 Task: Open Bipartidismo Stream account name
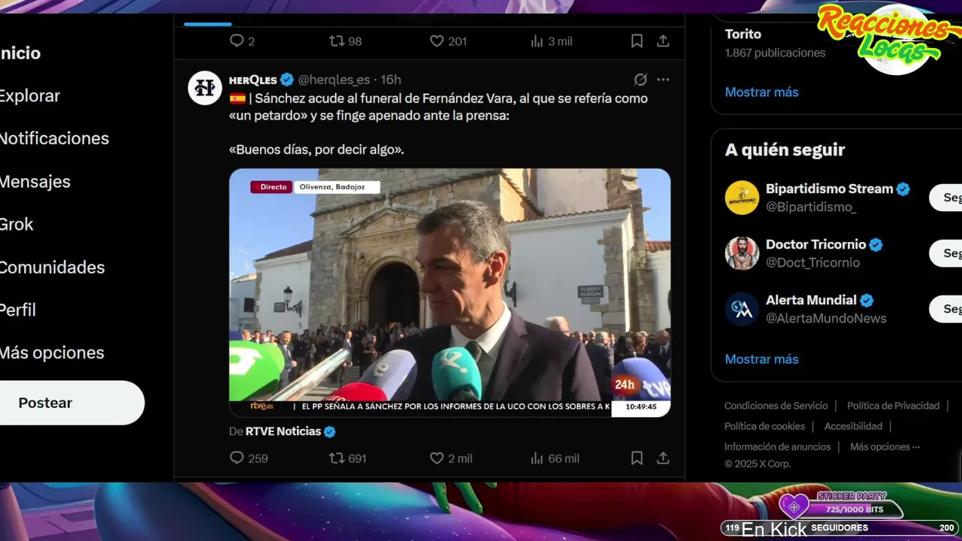(829, 189)
